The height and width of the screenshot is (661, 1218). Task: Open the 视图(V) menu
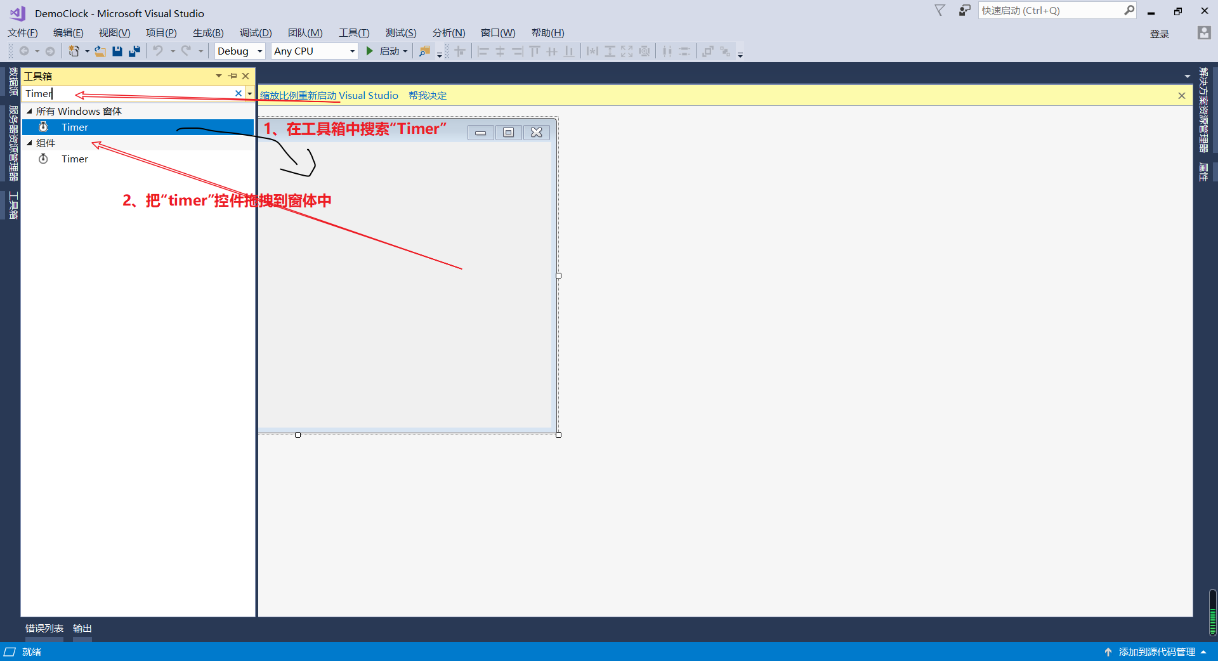pyautogui.click(x=114, y=33)
